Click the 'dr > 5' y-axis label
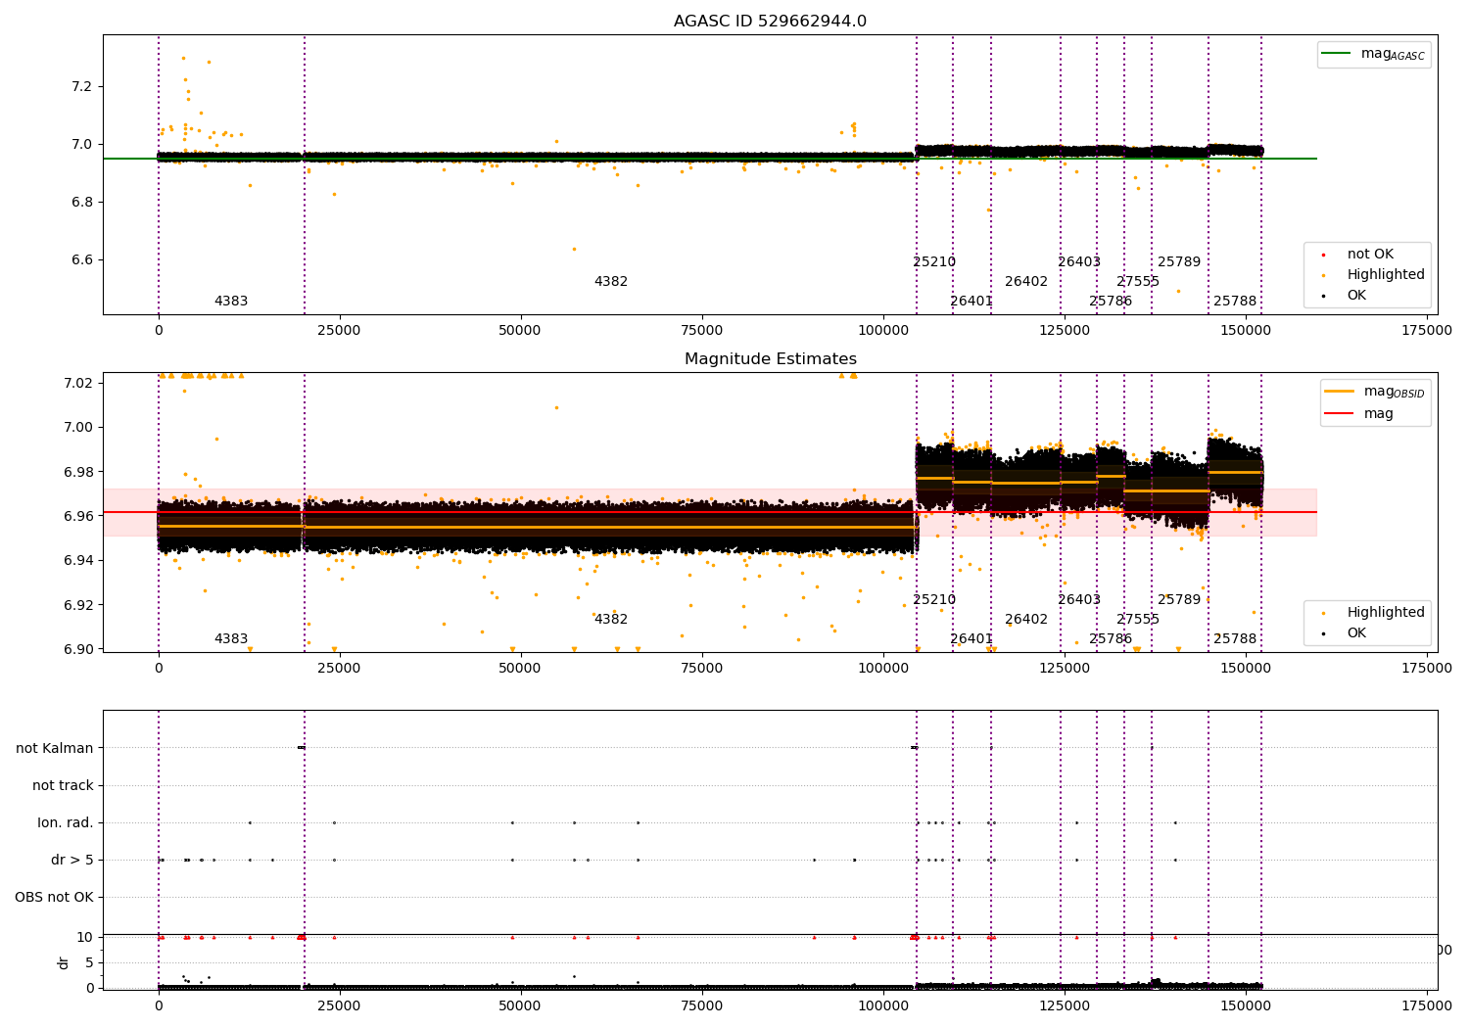Viewport: 1469px width, 1028px height. click(72, 860)
